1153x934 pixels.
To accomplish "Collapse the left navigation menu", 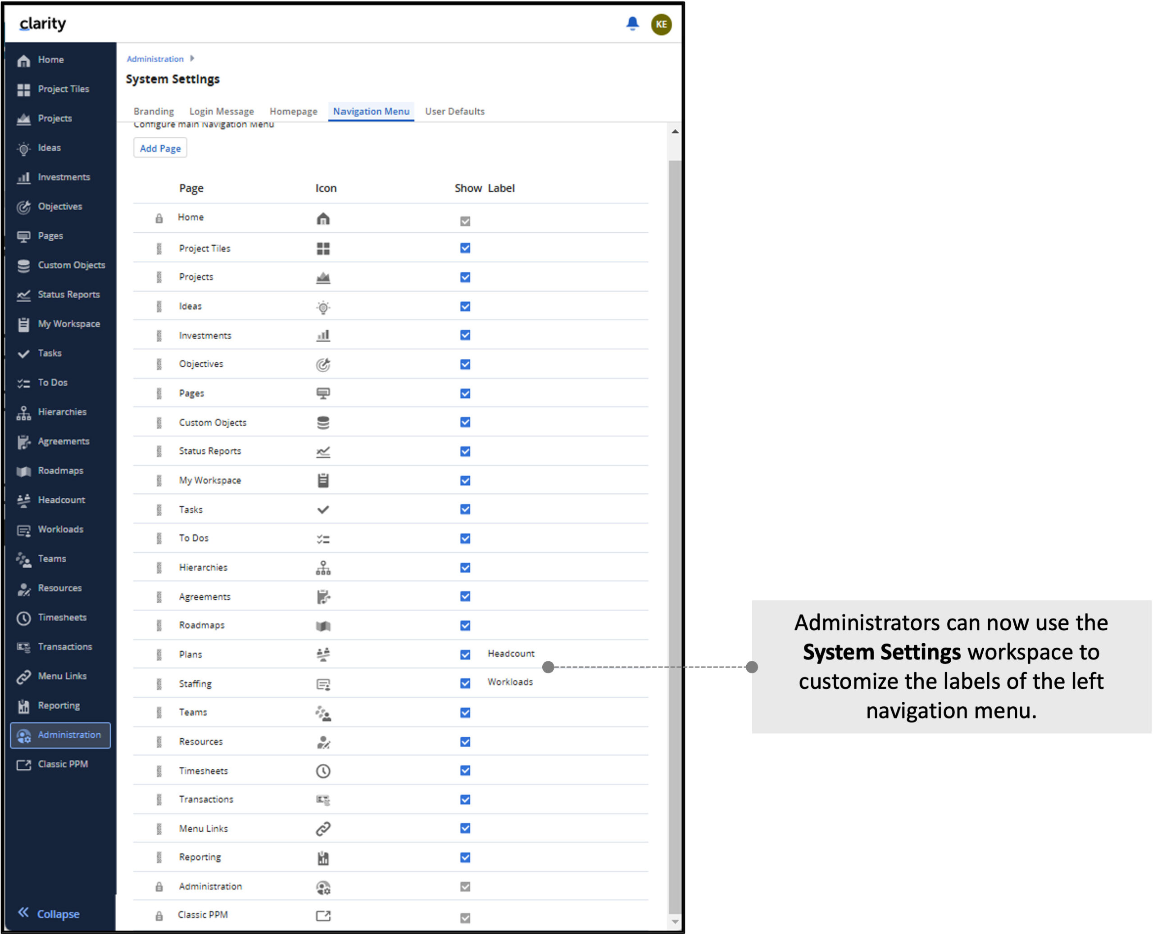I will [x=49, y=913].
